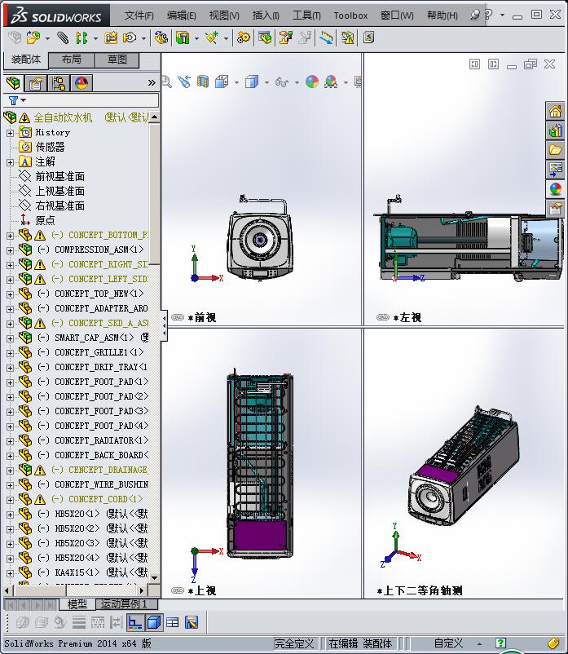This screenshot has height=654, width=568.
Task: Open the DisplayManager tab icon
Action: (x=81, y=83)
